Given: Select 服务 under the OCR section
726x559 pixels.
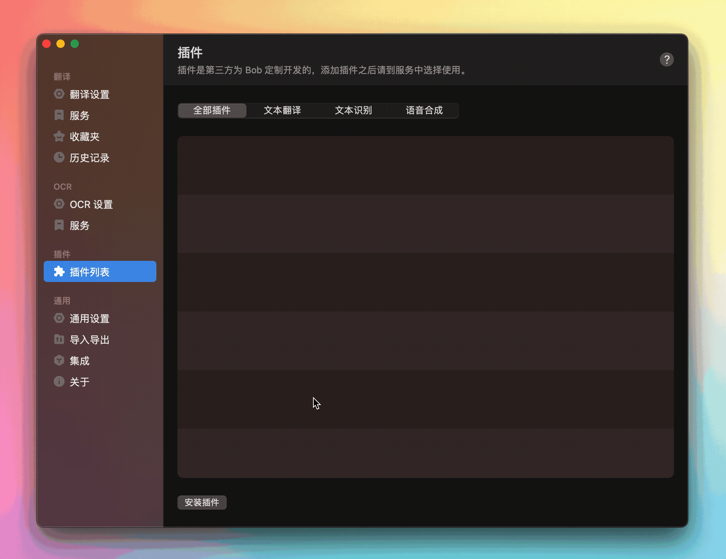Looking at the screenshot, I should (80, 226).
